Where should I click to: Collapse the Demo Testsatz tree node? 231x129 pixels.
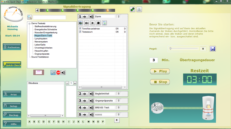(29, 24)
